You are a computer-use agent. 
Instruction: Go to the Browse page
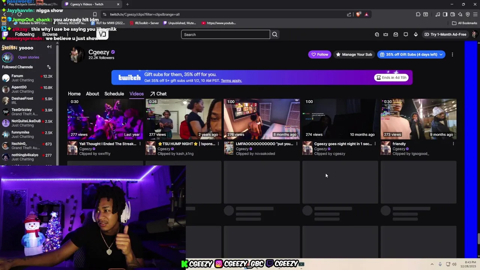50,34
